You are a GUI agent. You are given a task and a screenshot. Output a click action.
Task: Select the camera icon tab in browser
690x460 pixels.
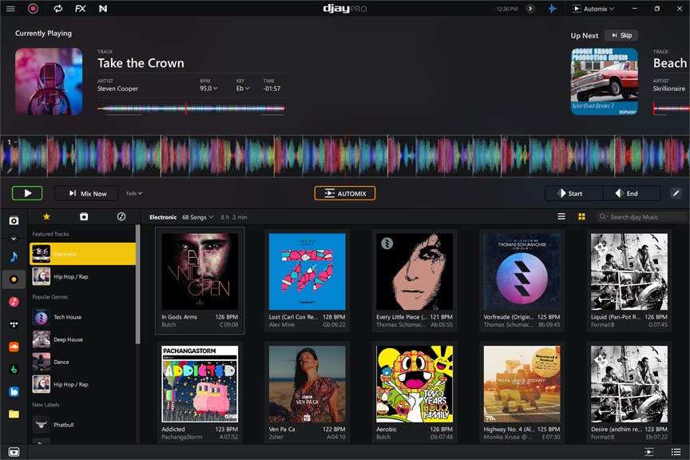tap(84, 216)
